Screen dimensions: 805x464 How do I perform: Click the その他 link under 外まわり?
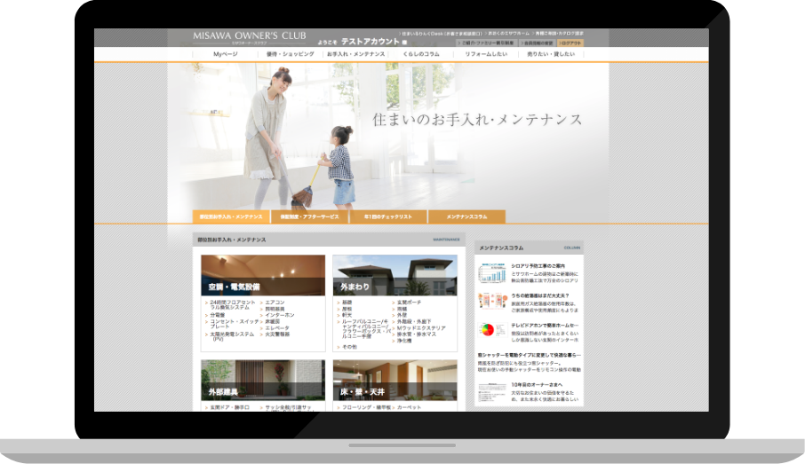[349, 347]
